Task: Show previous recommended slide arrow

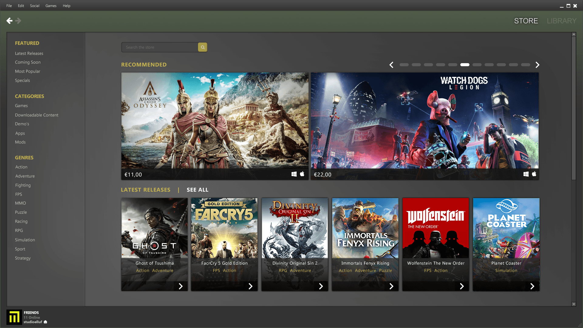Action: coord(391,65)
